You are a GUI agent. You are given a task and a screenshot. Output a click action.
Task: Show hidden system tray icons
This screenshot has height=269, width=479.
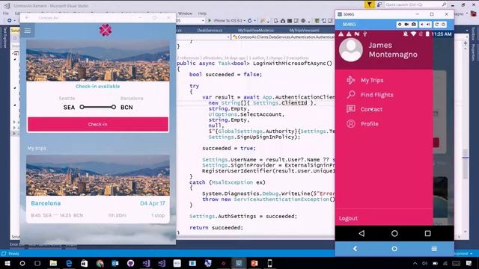pos(415,263)
